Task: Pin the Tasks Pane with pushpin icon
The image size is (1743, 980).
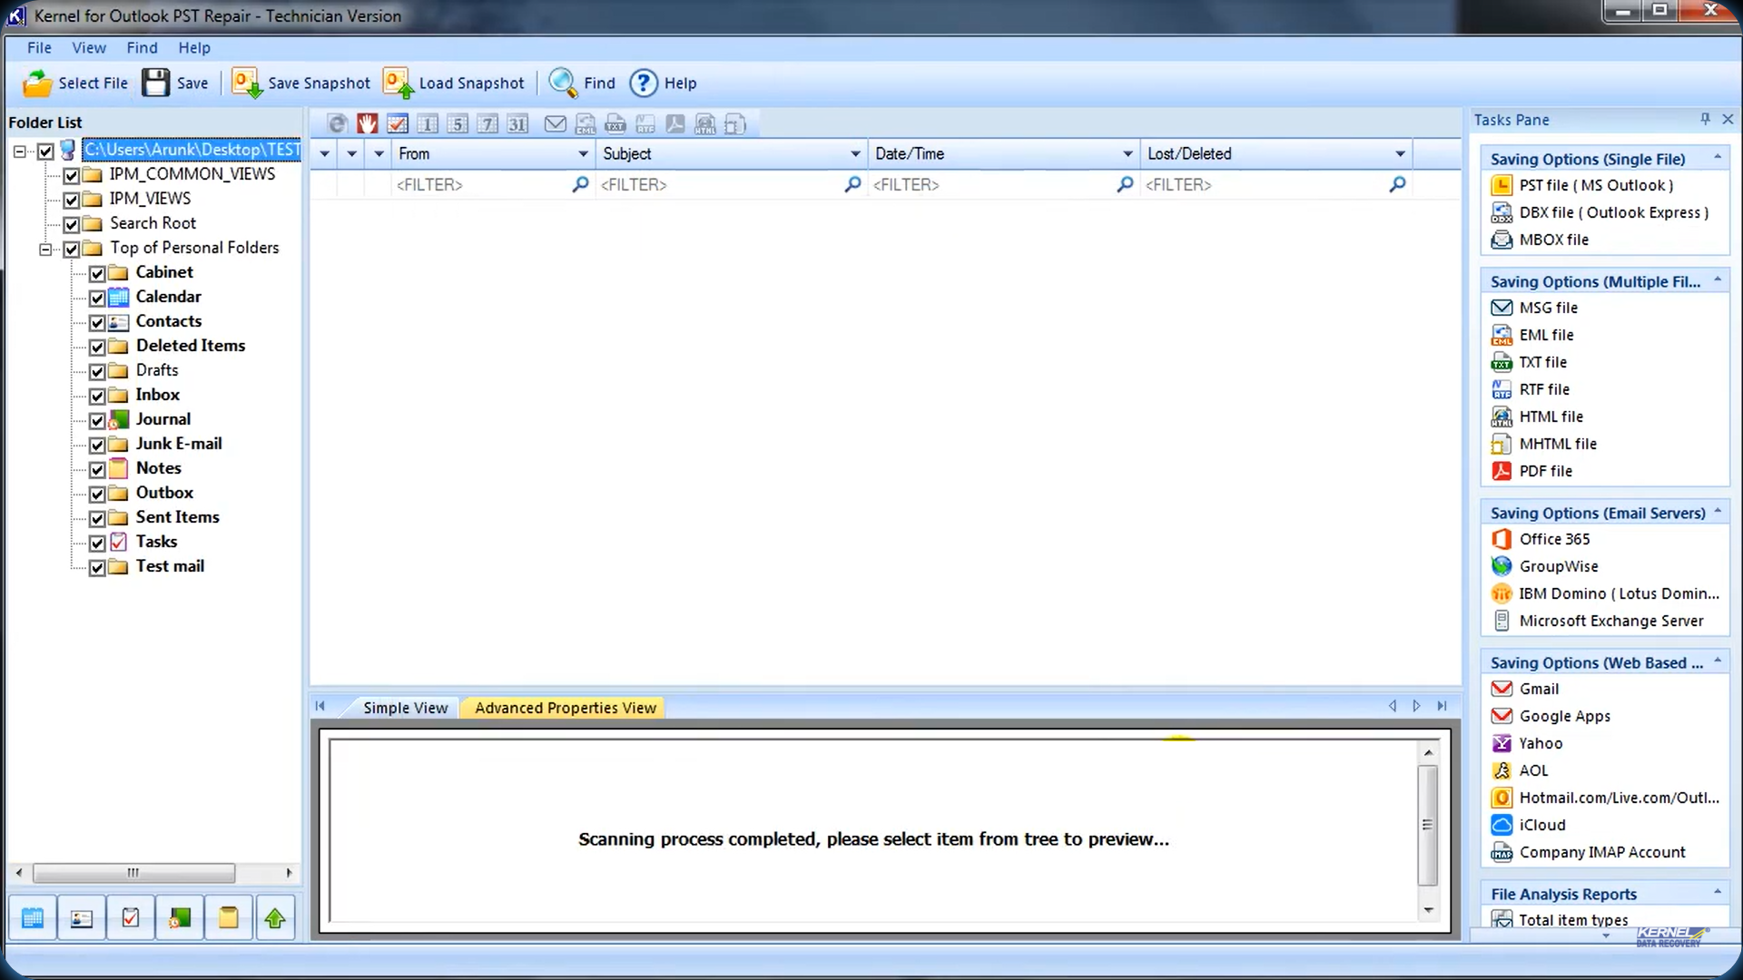Action: (1705, 119)
